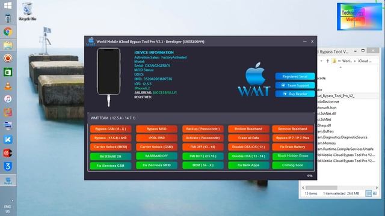The height and width of the screenshot is (216, 385).
Task: Choose Remove Baseband
Action: tap(293, 129)
